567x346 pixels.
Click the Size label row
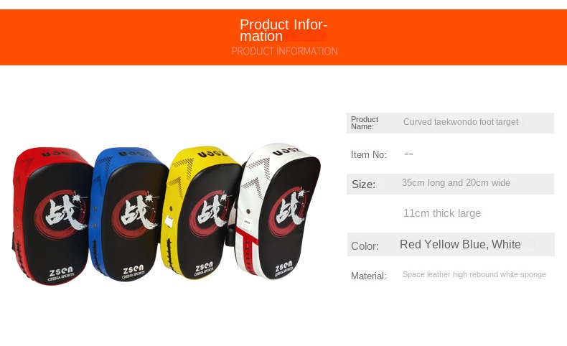click(x=450, y=184)
